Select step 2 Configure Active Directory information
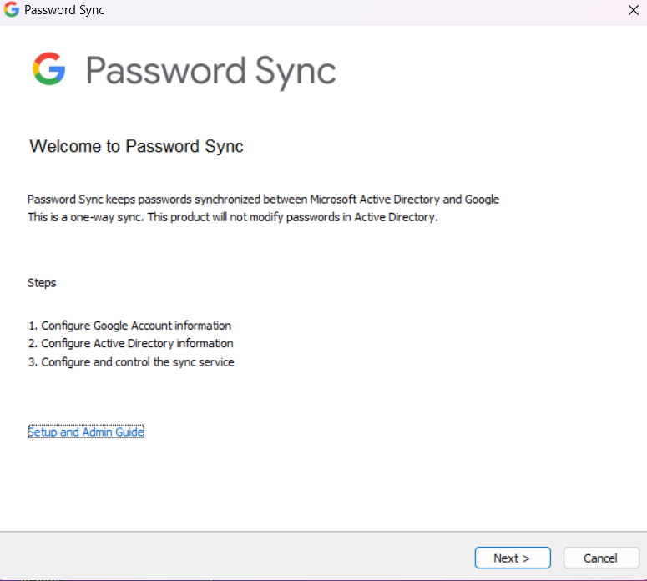The height and width of the screenshot is (581, 647). 130,343
